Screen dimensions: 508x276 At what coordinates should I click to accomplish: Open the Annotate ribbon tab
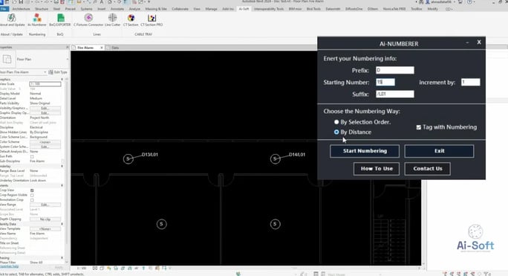(117, 9)
